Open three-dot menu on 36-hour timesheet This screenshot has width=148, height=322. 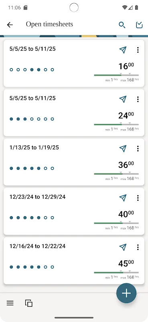click(138, 148)
